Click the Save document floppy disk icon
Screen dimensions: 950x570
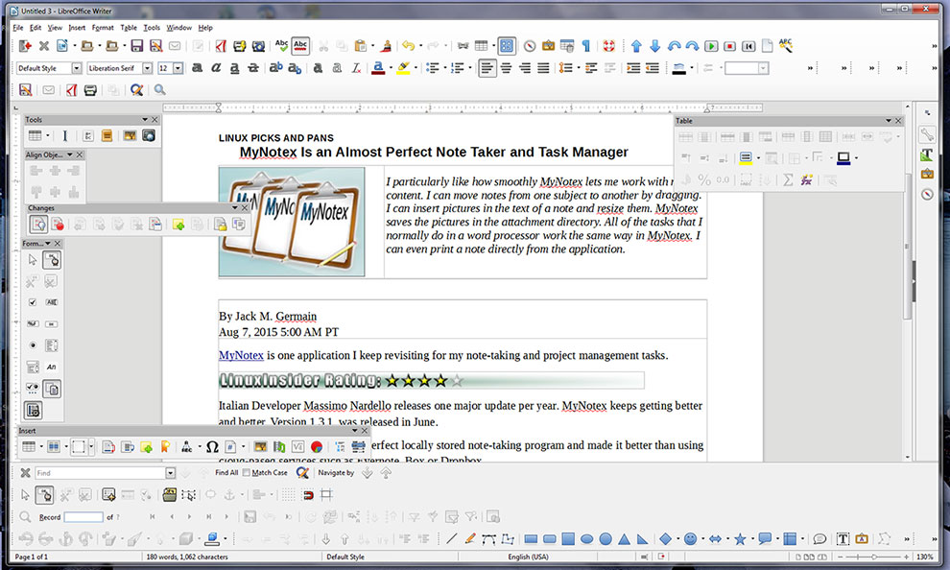point(137,46)
